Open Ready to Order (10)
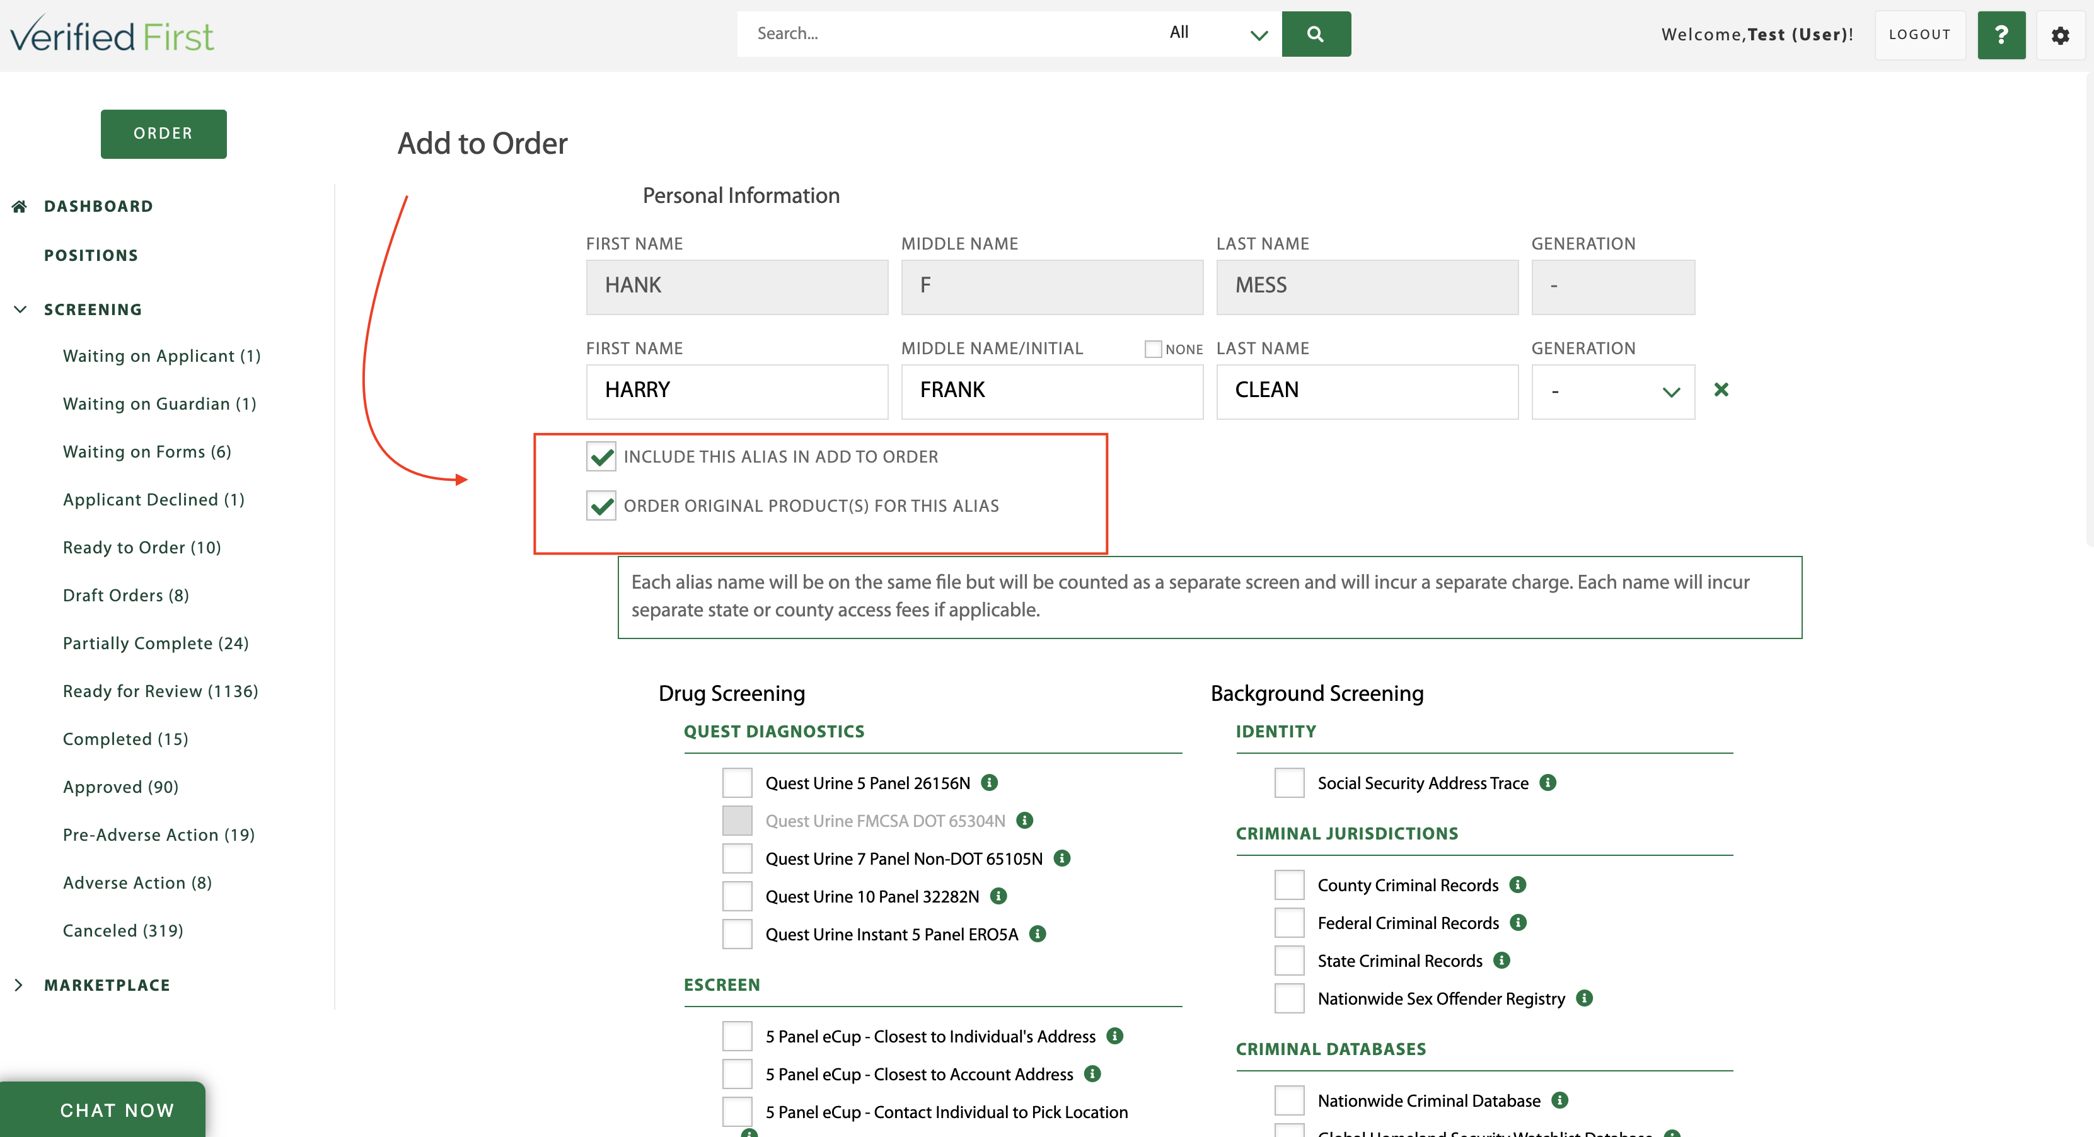This screenshot has width=2094, height=1137. (x=142, y=548)
